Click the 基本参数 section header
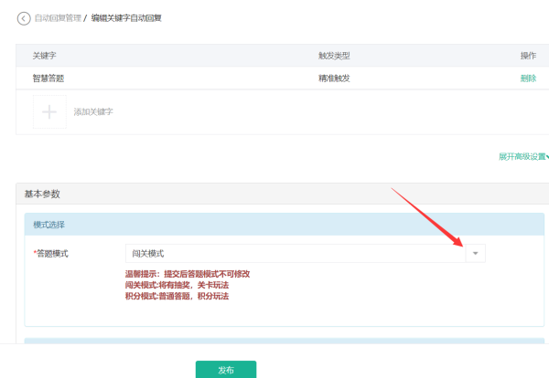The image size is (549, 378). pyautogui.click(x=42, y=194)
